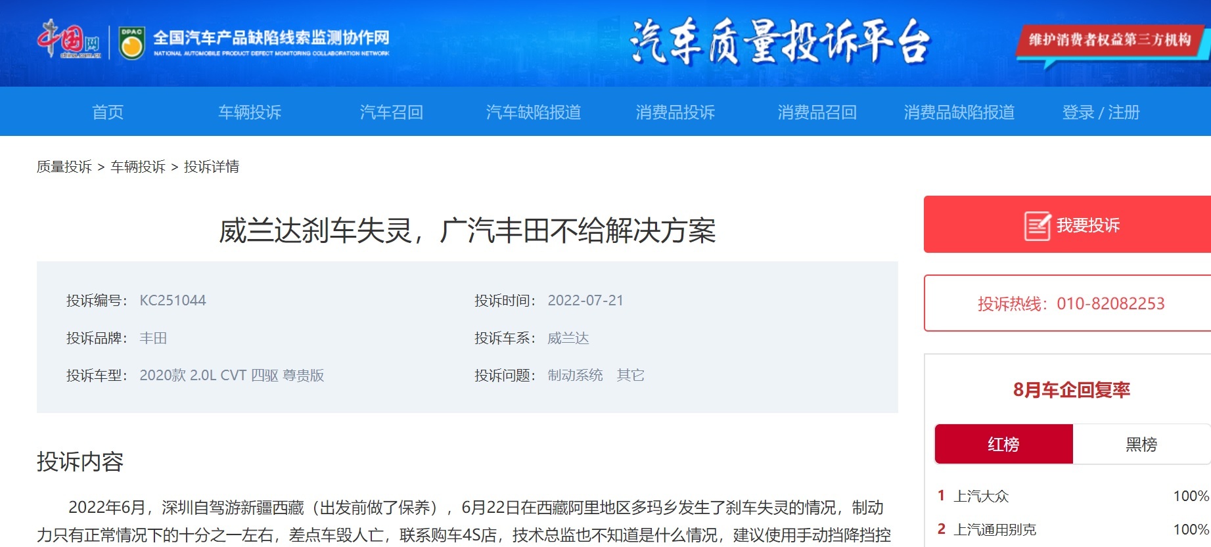Click complaint number KC251044
The width and height of the screenshot is (1211, 547).
[173, 301]
